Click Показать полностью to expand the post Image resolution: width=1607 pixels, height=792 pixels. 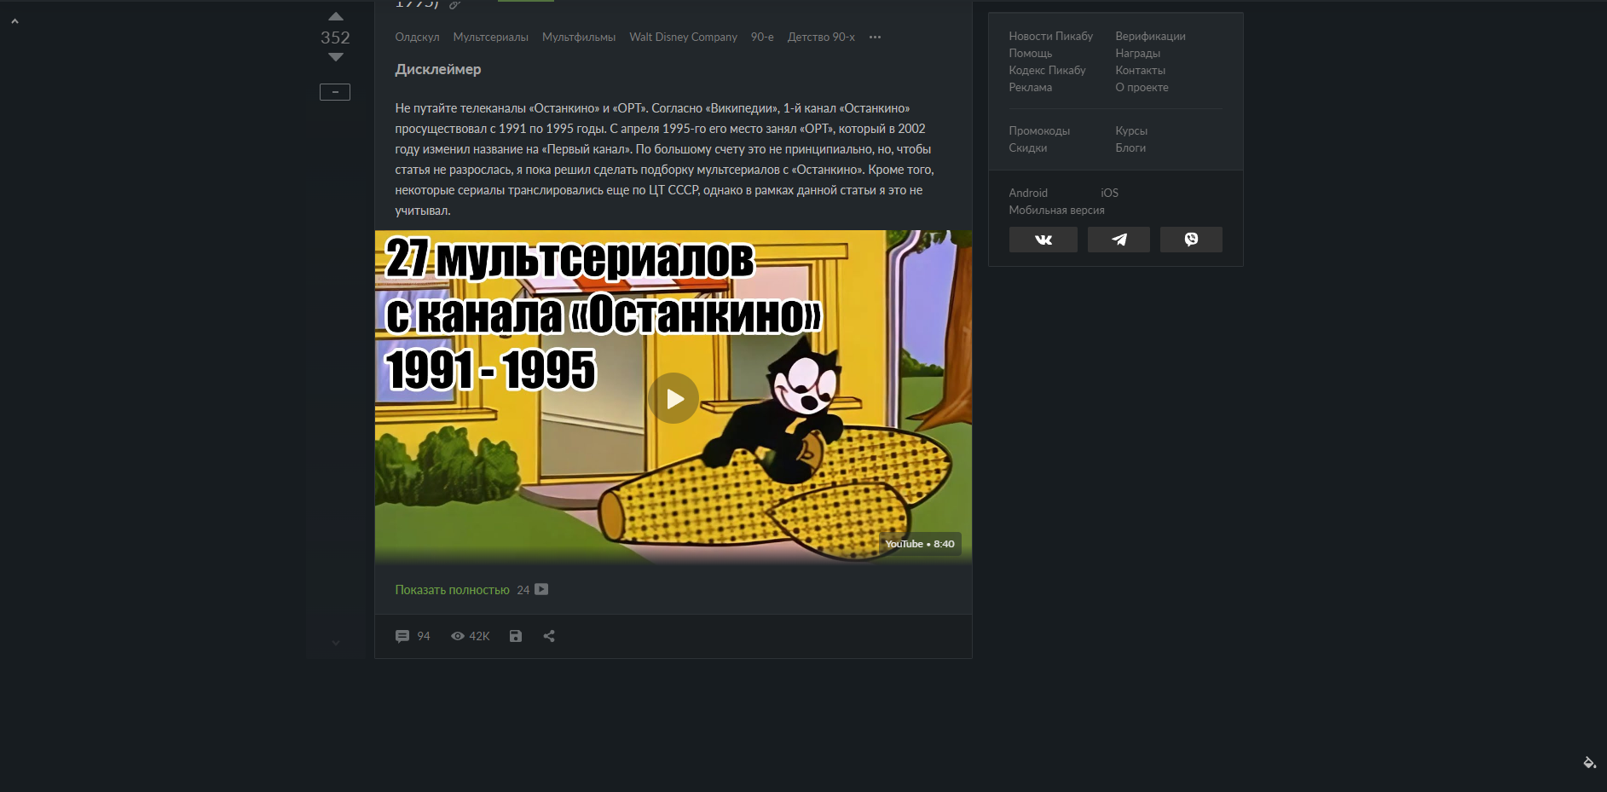pyautogui.click(x=452, y=590)
